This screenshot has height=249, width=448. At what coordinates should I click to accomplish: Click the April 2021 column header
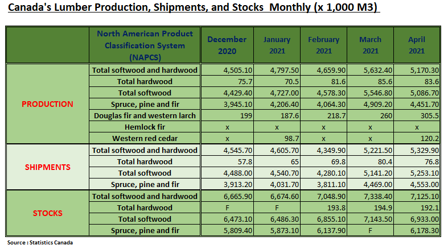point(417,45)
